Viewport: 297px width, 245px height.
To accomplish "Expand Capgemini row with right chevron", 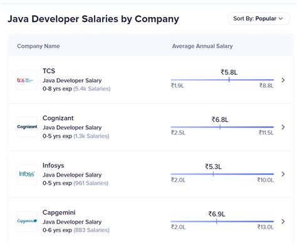I will pos(283,221).
